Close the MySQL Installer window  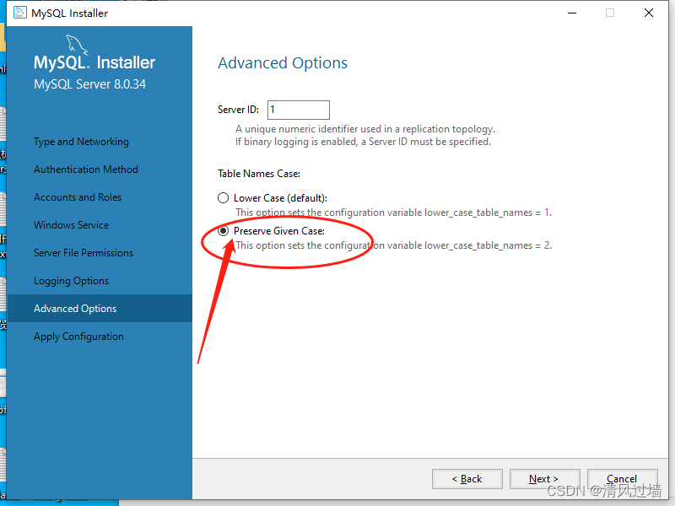click(x=649, y=13)
